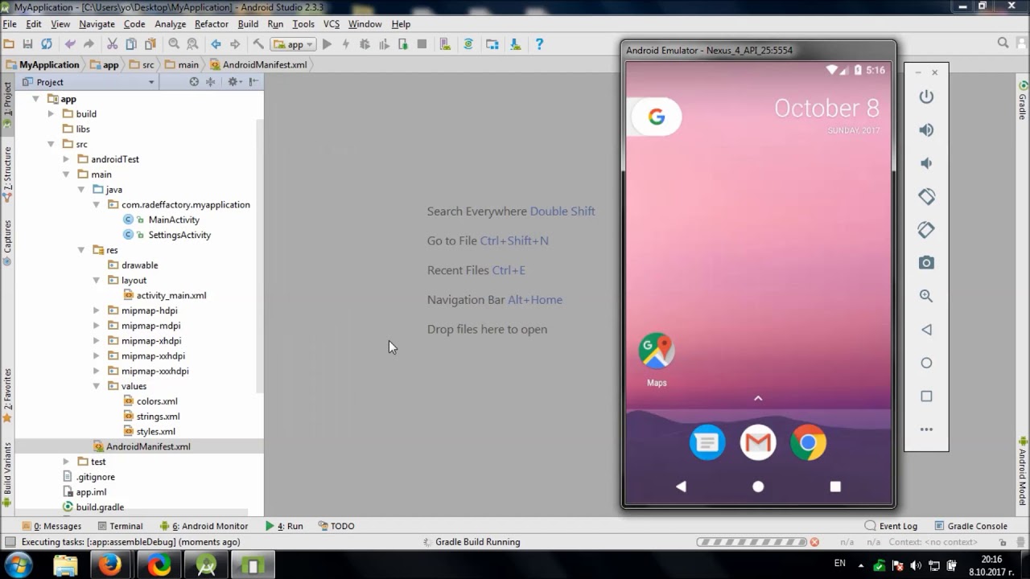Open the File menu
The height and width of the screenshot is (579, 1030).
[x=10, y=24]
